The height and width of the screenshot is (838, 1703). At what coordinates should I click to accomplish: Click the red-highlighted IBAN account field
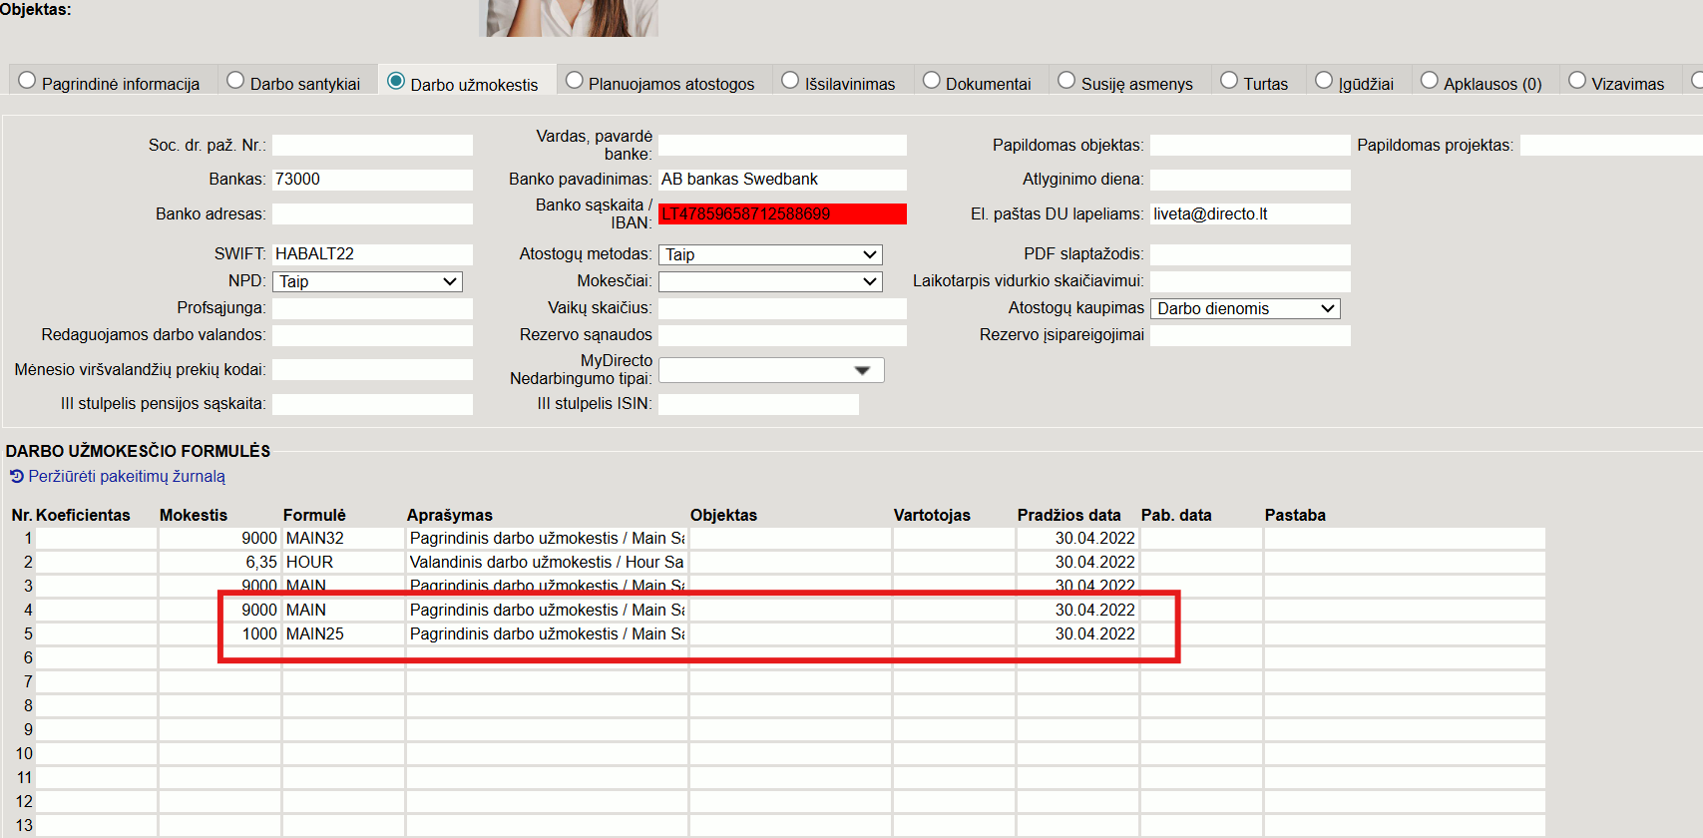[x=782, y=214]
